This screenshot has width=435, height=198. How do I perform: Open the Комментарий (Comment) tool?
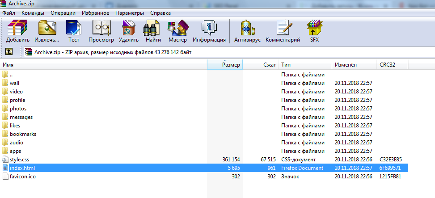click(283, 28)
